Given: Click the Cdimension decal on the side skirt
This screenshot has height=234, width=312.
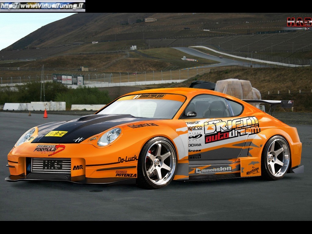Looking at the screenshot, I should point(214,170).
